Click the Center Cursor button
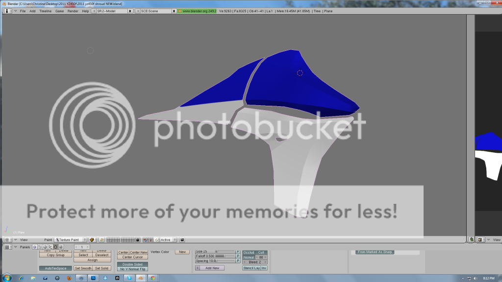 pos(132,258)
